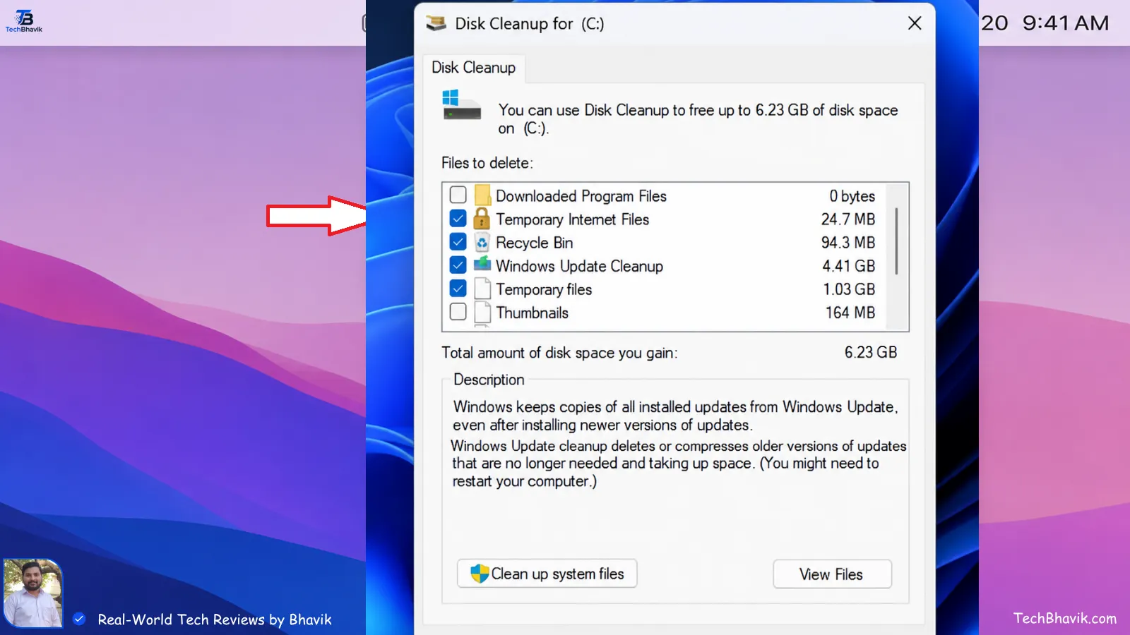Click the Disk Cleanup title bar icon
The height and width of the screenshot is (635, 1130).
436,23
